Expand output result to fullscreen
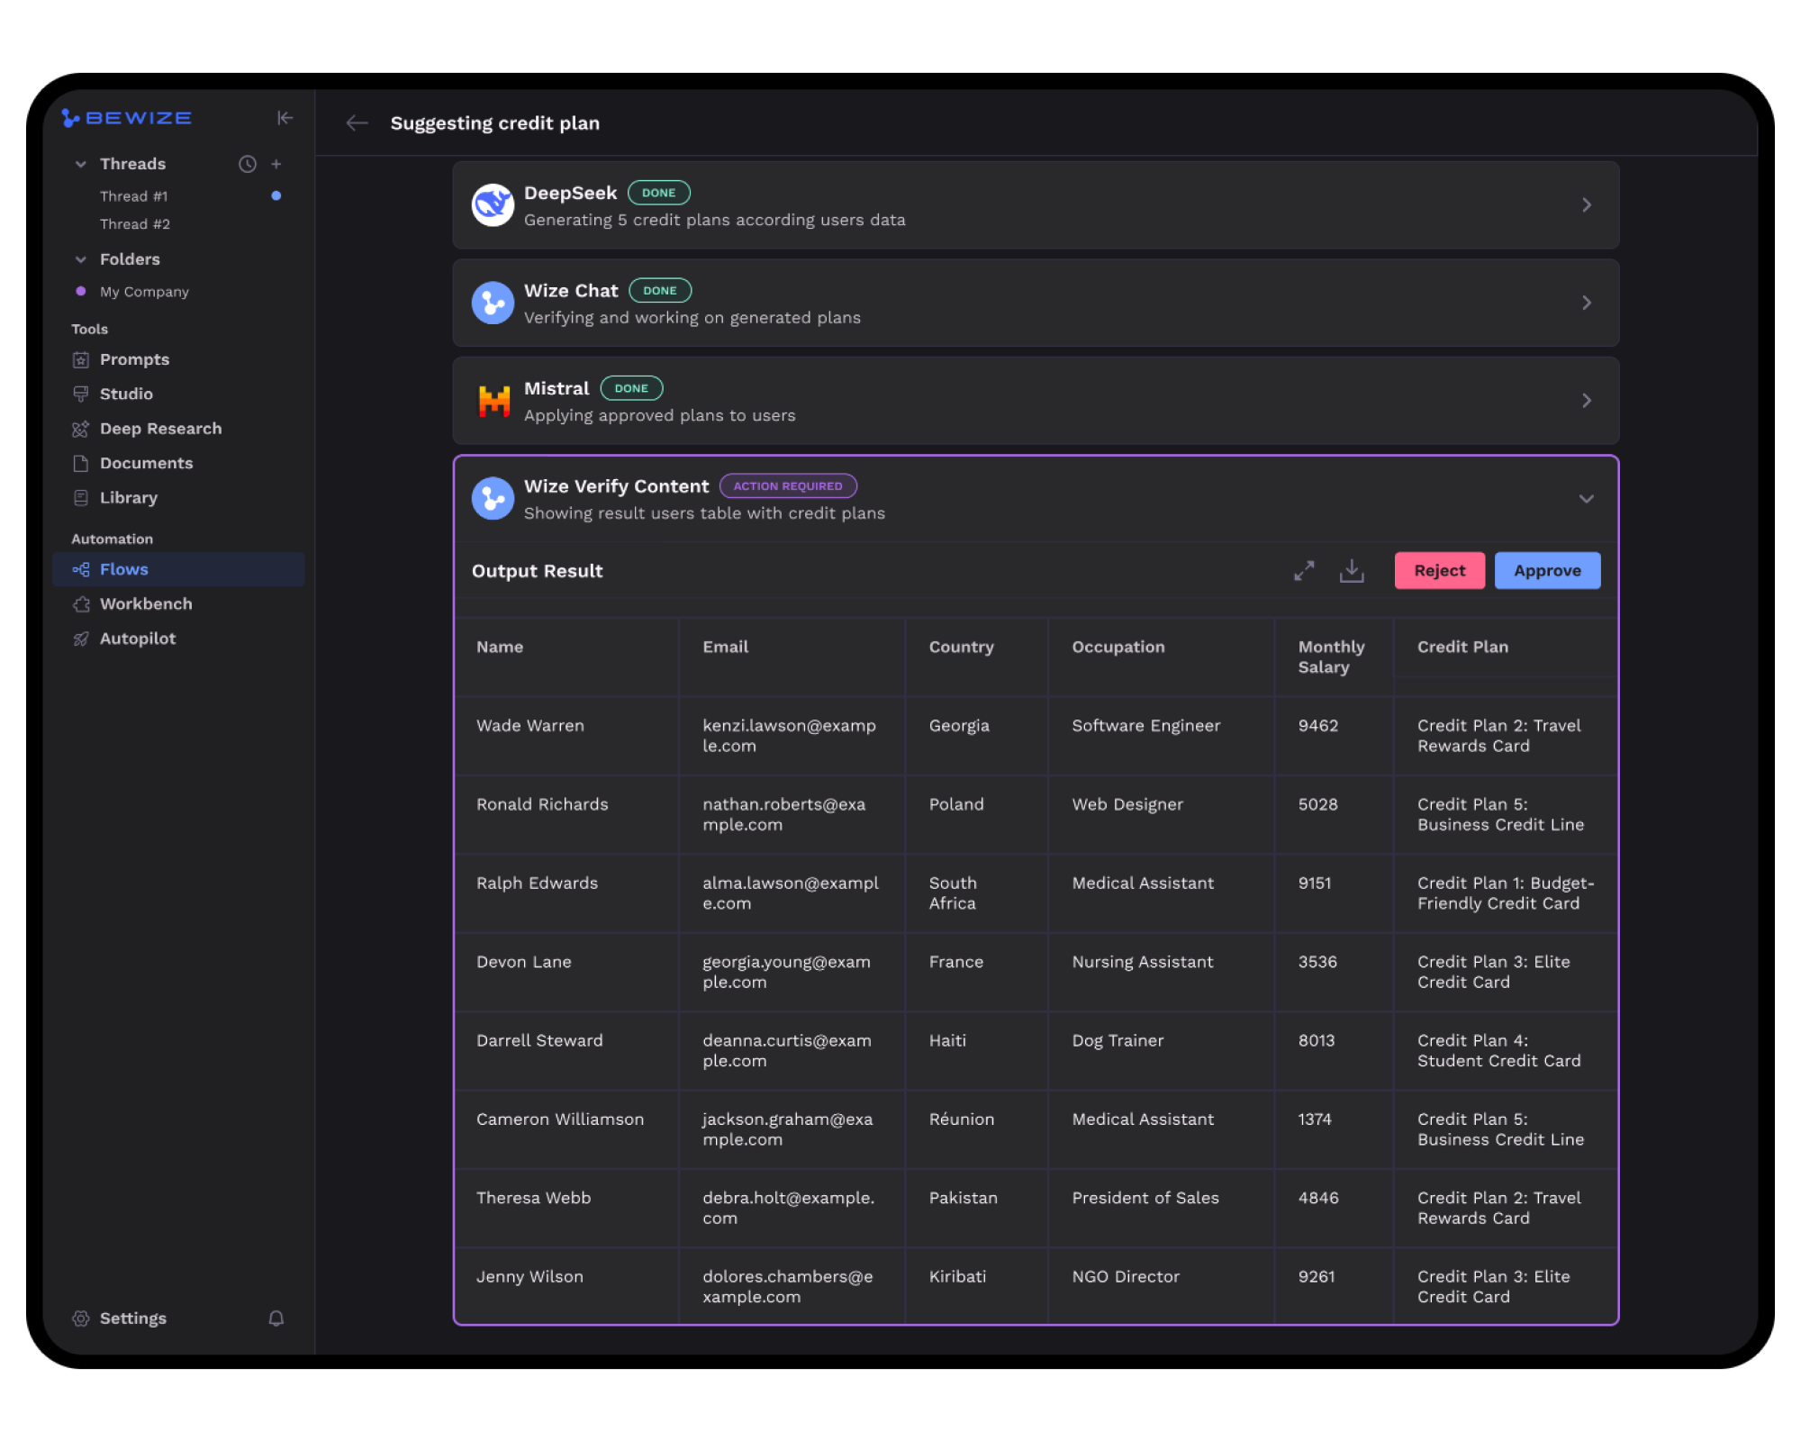This screenshot has width=1801, height=1441. click(x=1303, y=571)
